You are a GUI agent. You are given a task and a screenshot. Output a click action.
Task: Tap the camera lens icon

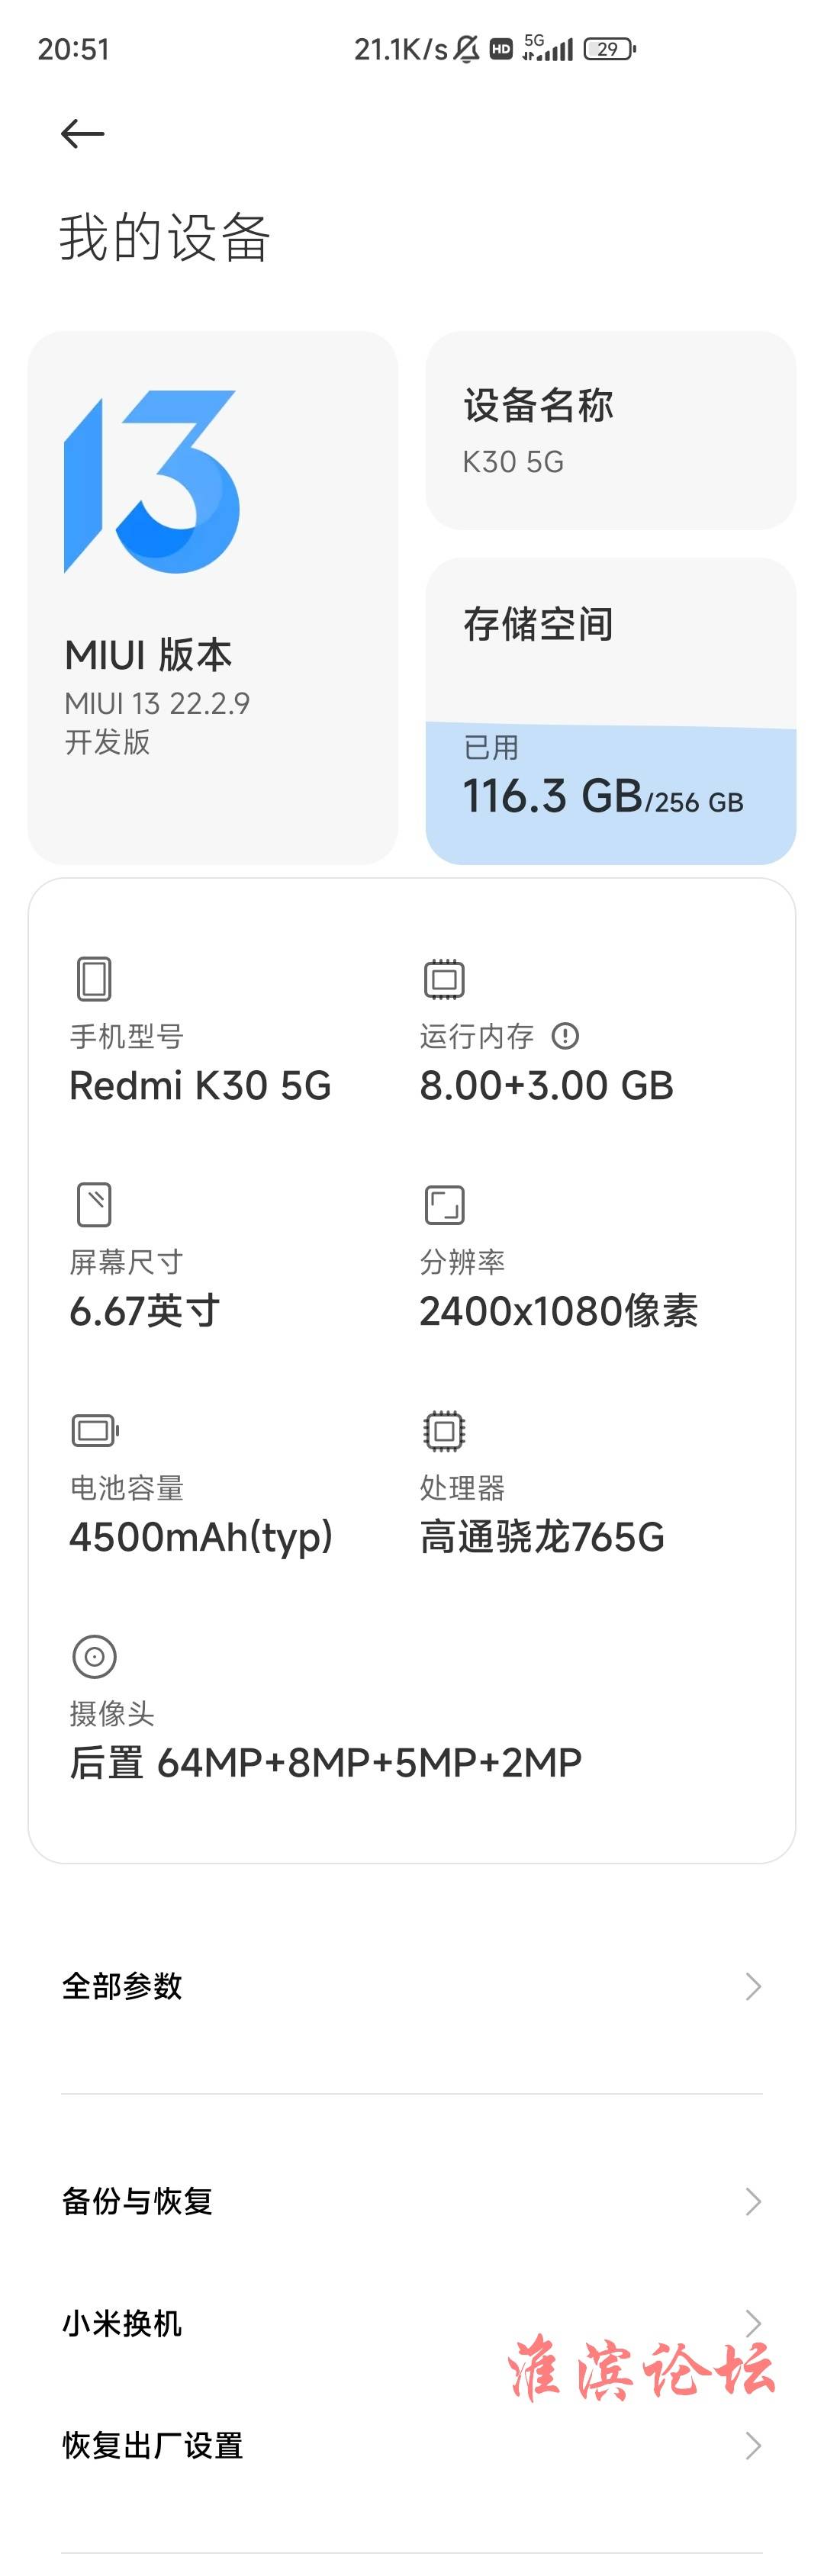click(94, 1656)
